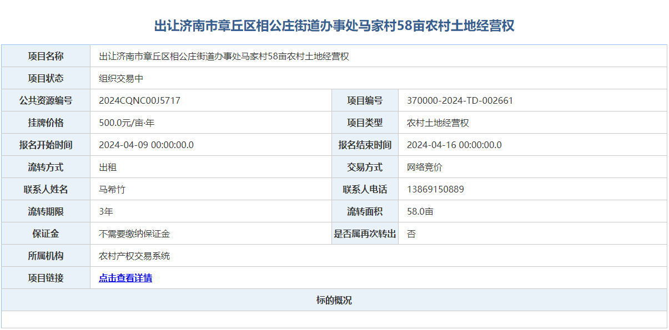Select the phone number 13869150889
The image size is (669, 330).
435,189
